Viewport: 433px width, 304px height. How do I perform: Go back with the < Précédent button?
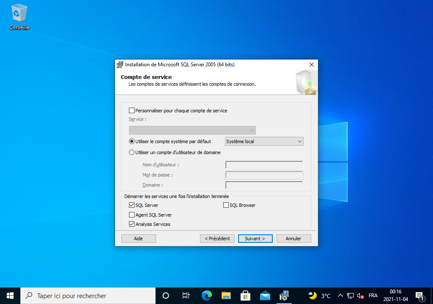click(217, 239)
